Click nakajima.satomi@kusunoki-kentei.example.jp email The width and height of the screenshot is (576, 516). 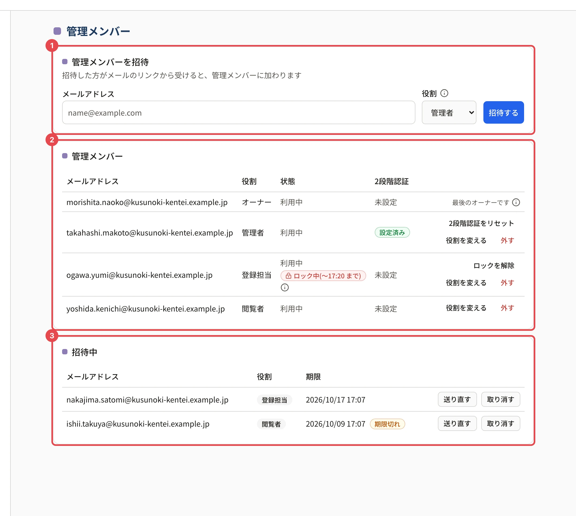pyautogui.click(x=147, y=400)
